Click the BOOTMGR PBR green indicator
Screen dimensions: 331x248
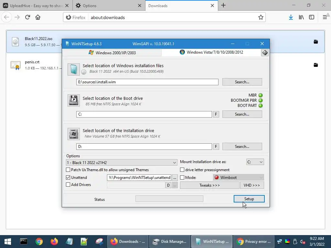pyautogui.click(x=261, y=100)
